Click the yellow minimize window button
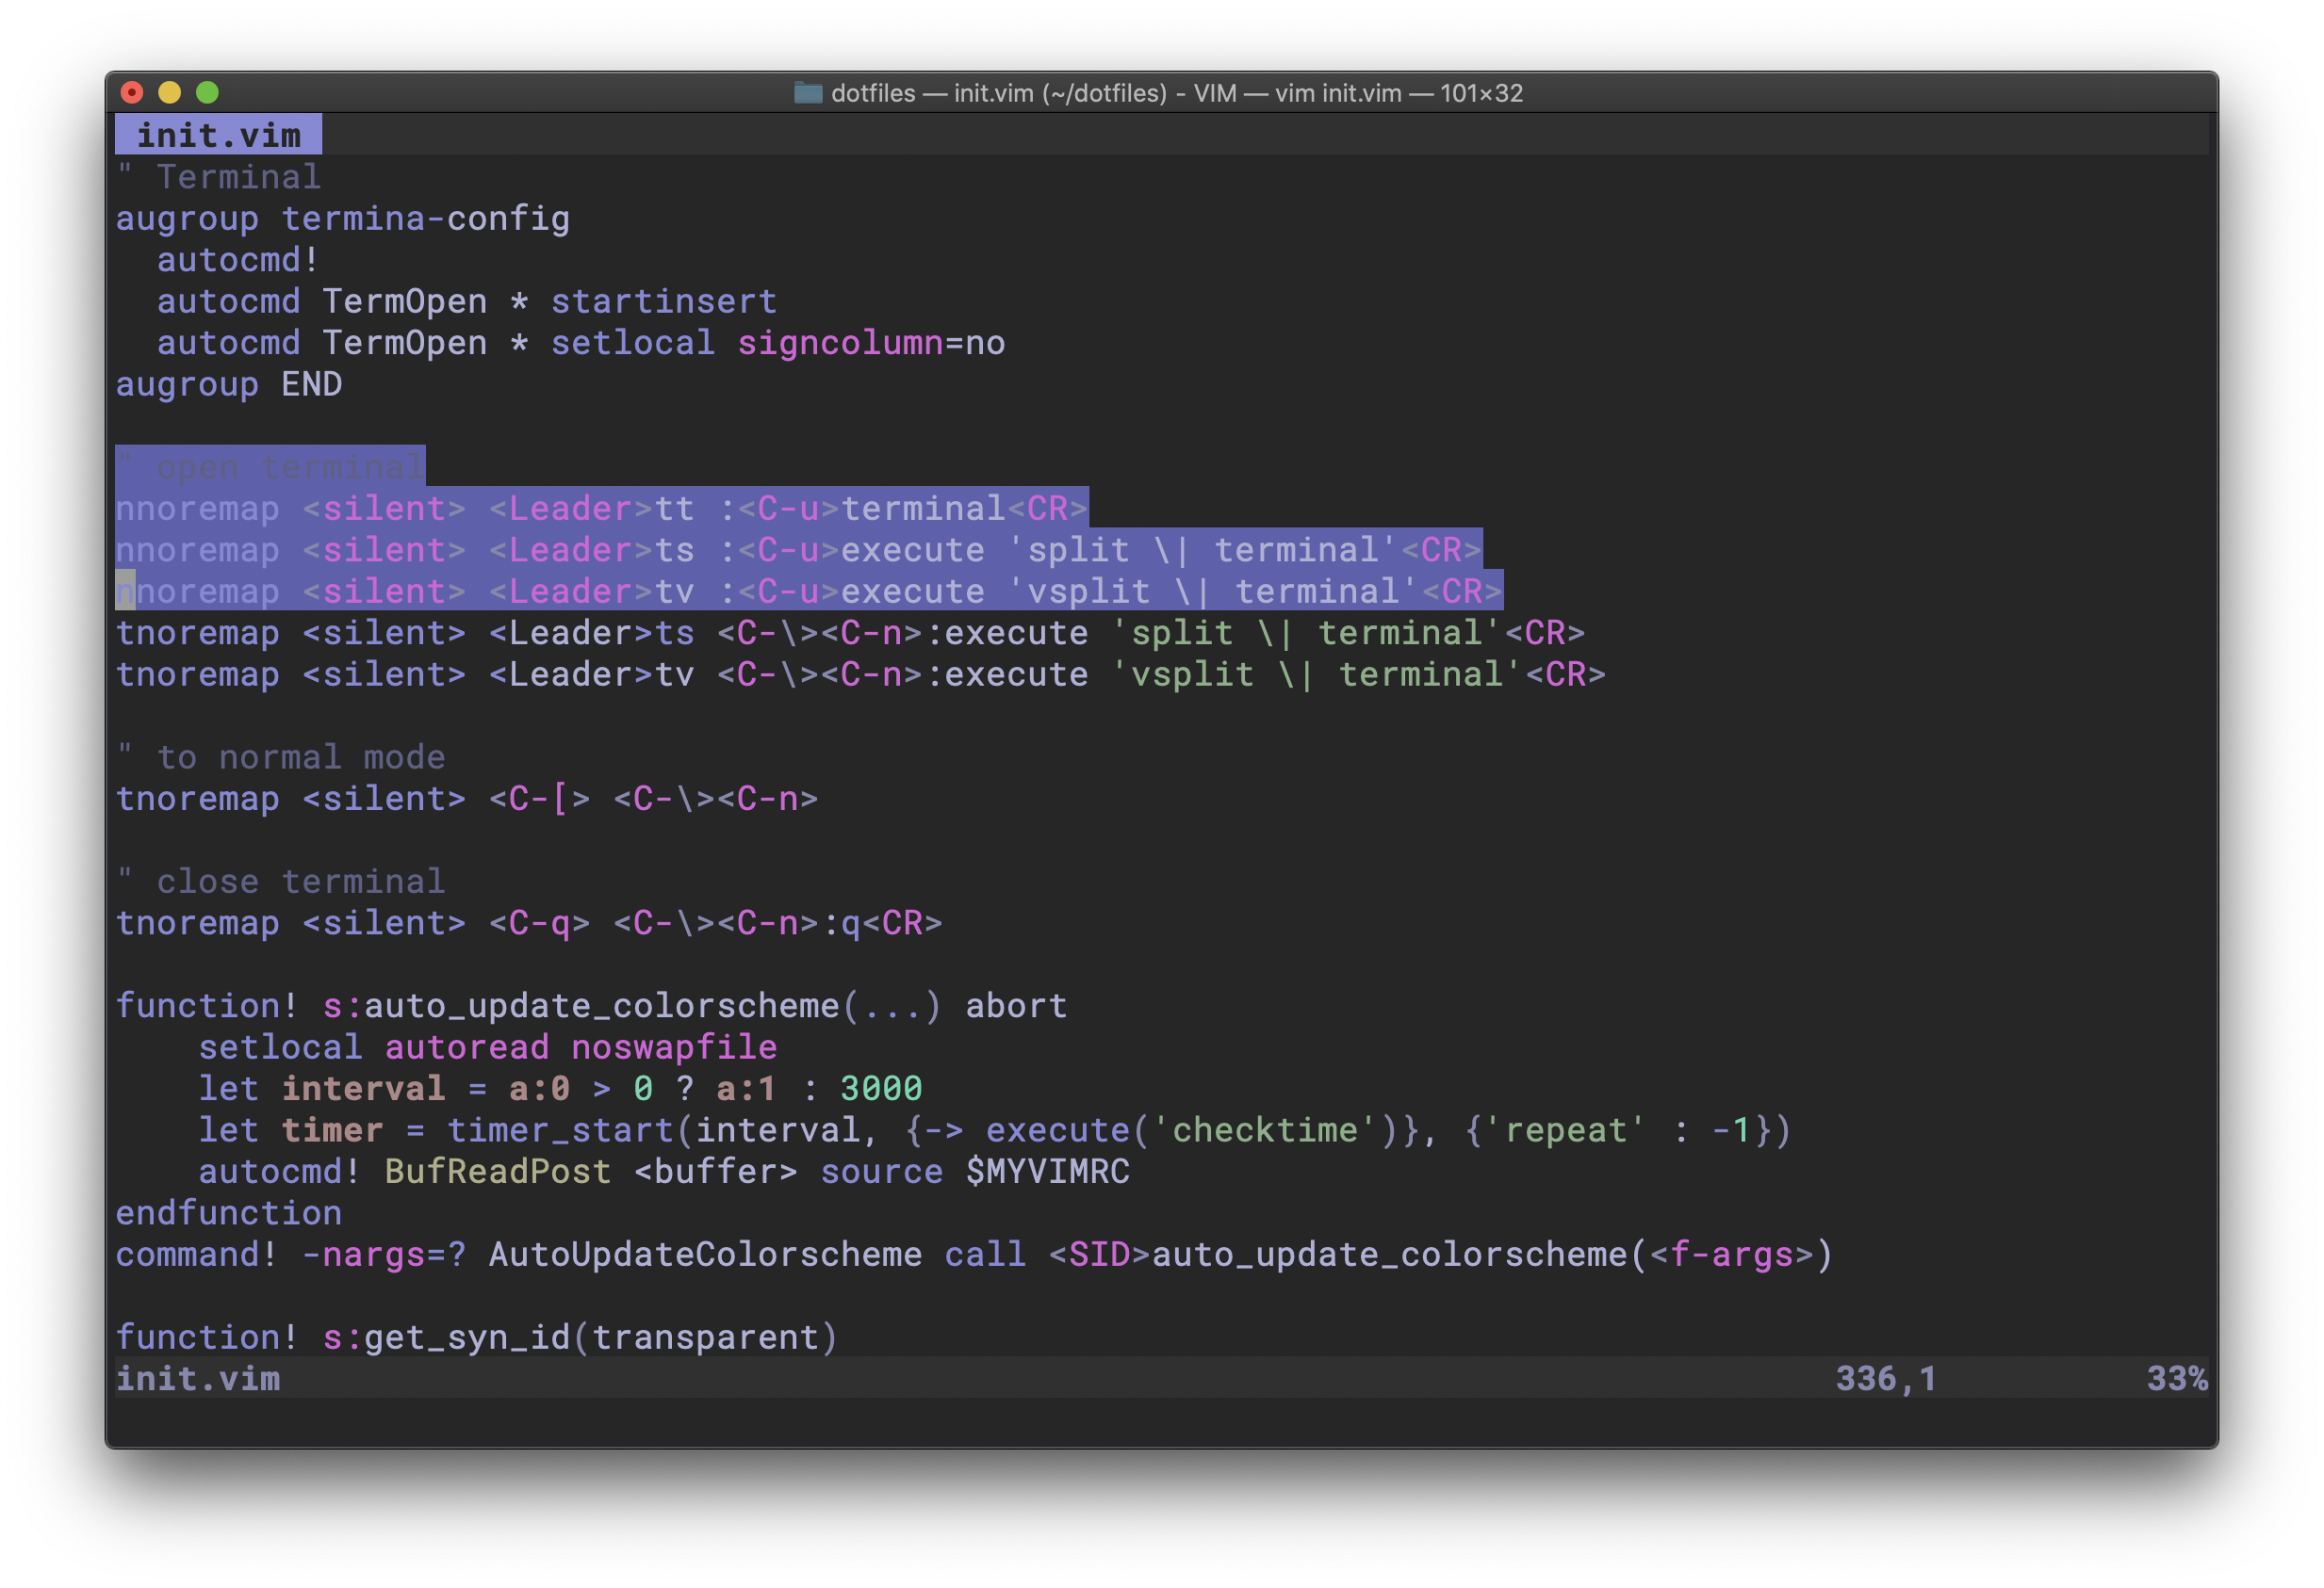Viewport: 2324px width, 1588px height. click(169, 93)
